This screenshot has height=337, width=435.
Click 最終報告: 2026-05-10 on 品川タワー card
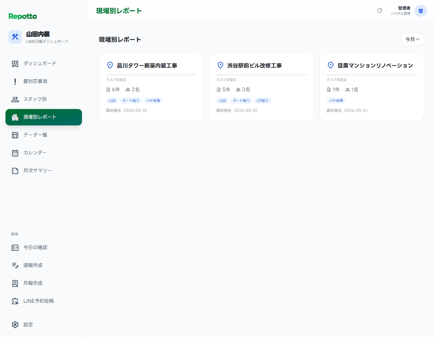tap(126, 111)
